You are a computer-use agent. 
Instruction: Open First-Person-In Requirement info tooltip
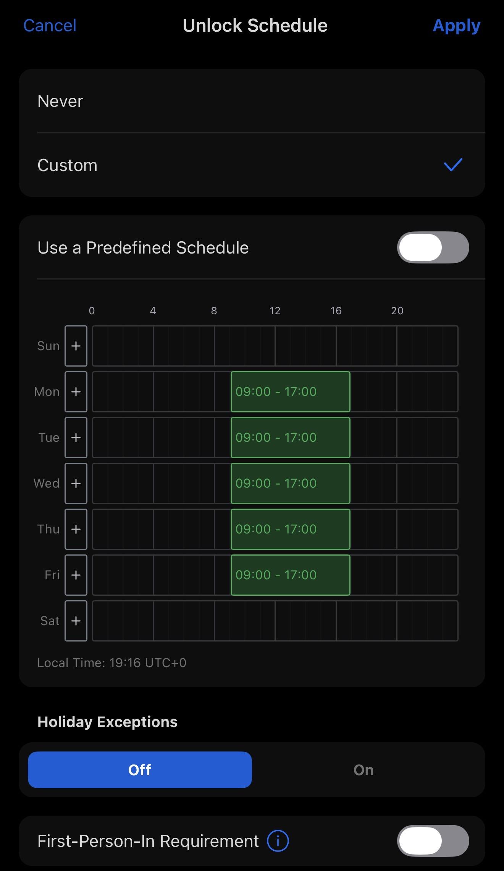[278, 840]
